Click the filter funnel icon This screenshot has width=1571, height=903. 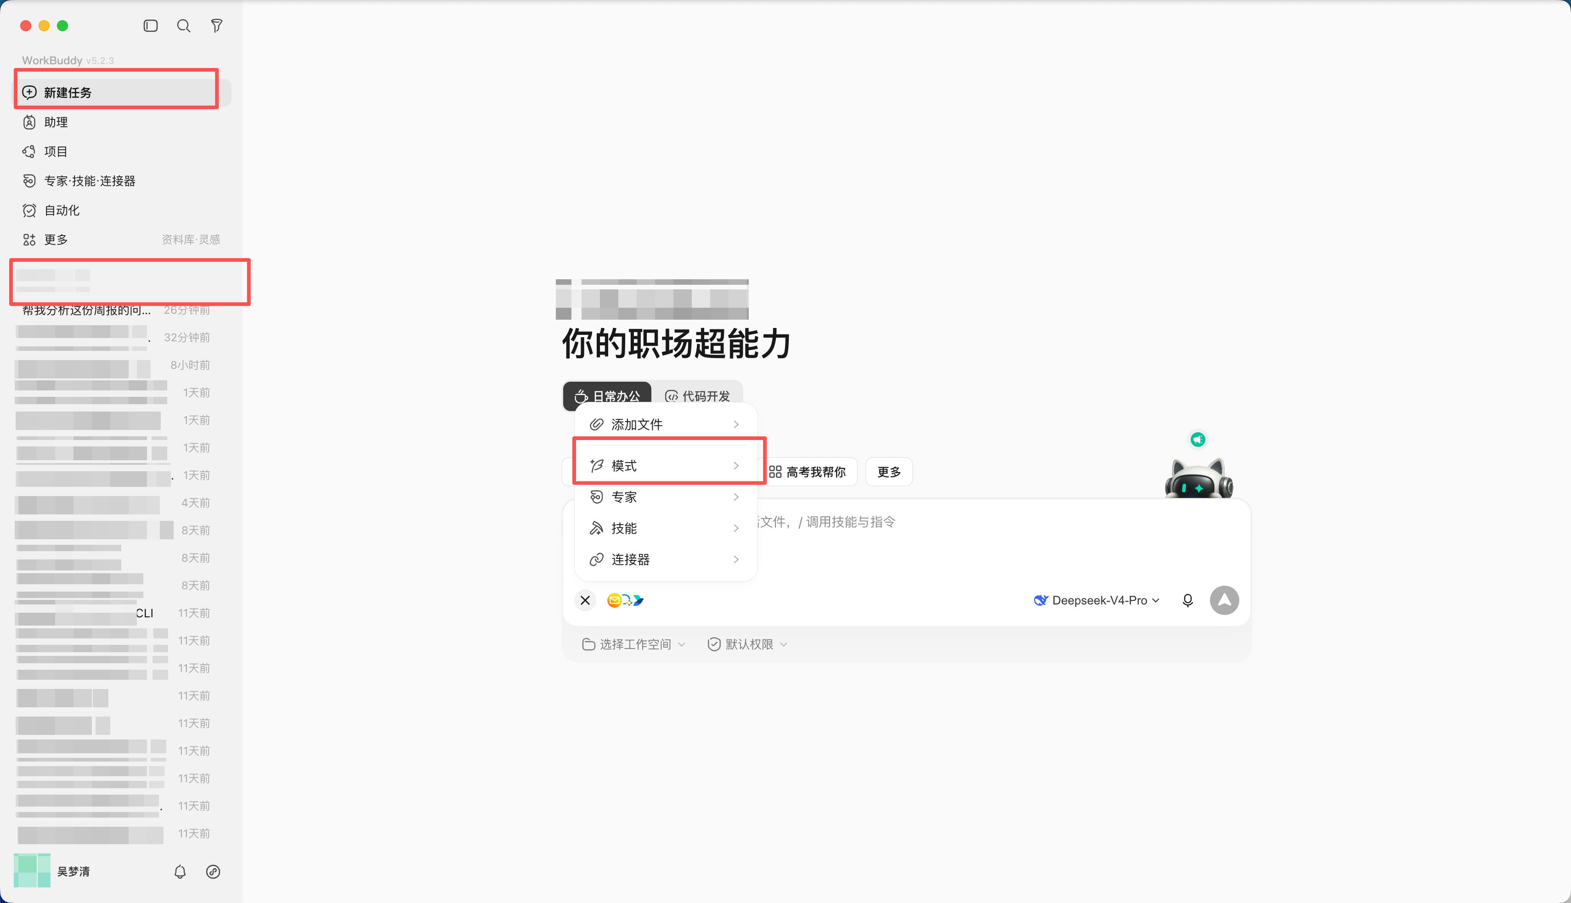tap(216, 25)
